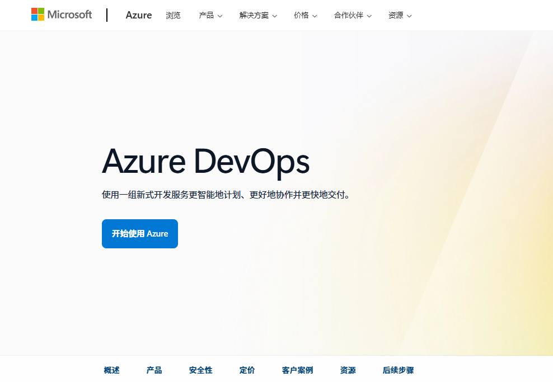Switch to the 定价 tab
Viewport: 553px width, 382px height.
247,370
